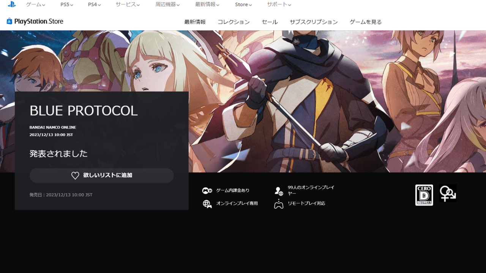Click the heart icon in the wishlist button
Image resolution: width=486 pixels, height=273 pixels.
click(75, 176)
